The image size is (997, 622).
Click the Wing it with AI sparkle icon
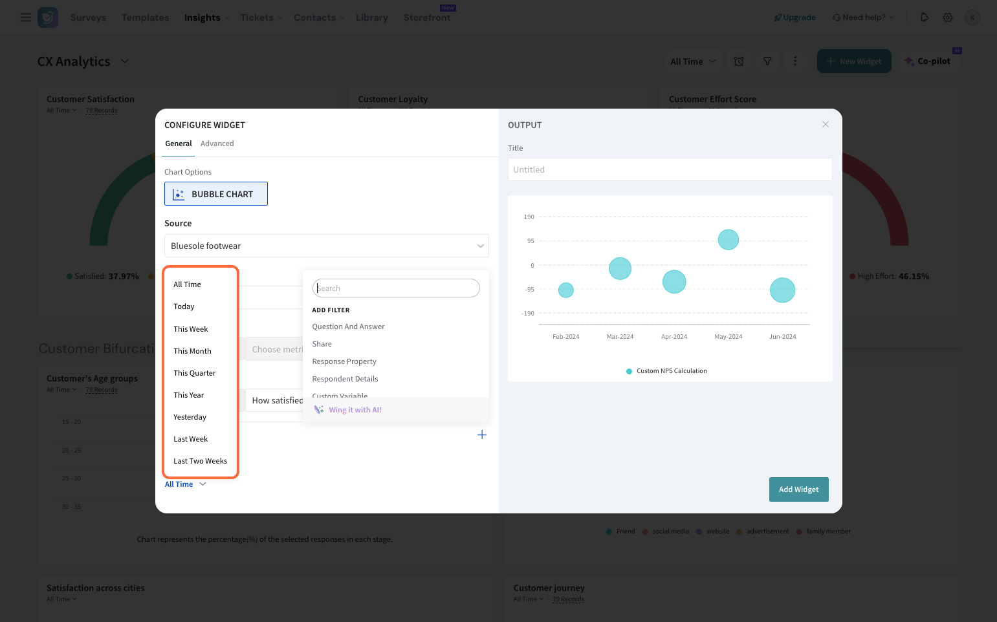pos(319,410)
